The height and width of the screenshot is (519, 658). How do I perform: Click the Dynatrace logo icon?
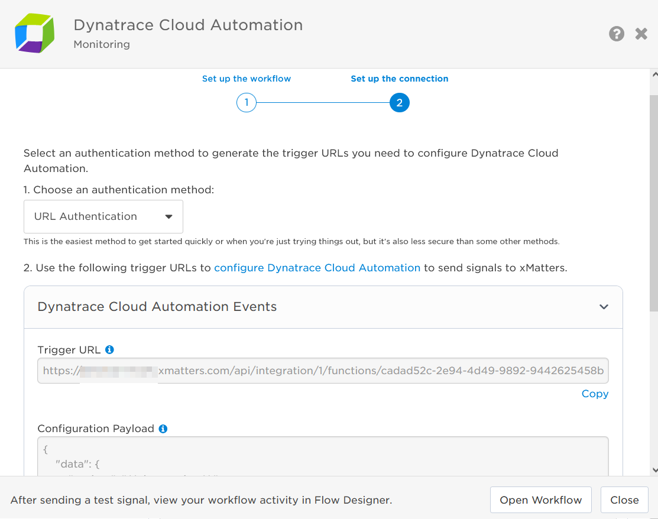pos(34,34)
